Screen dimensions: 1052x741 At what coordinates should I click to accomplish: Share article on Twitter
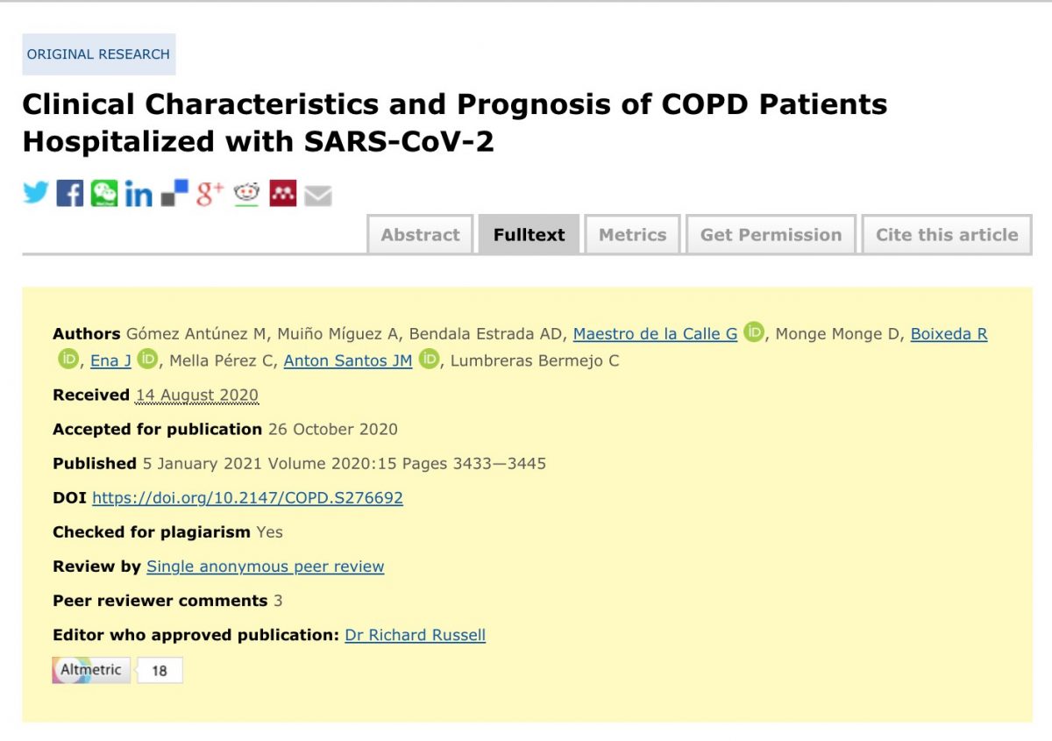click(36, 193)
